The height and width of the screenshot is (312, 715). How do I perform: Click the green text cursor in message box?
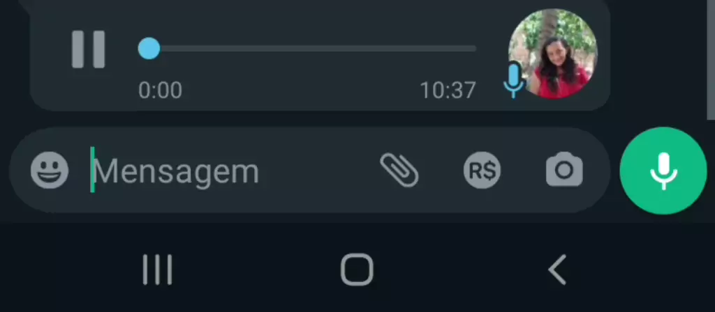pyautogui.click(x=93, y=170)
